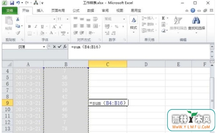Click the Middle Align icon
This screenshot has width=217, height=133.
coord(82,19)
